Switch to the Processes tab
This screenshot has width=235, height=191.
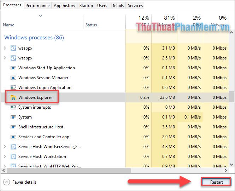coord(12,5)
